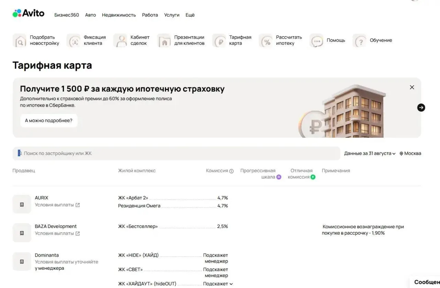This screenshot has width=440, height=288.
Task: Open the Обучение question mark icon
Action: tap(360, 40)
